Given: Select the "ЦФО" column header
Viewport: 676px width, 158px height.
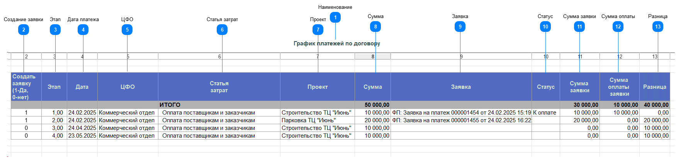Looking at the screenshot, I should 128,87.
